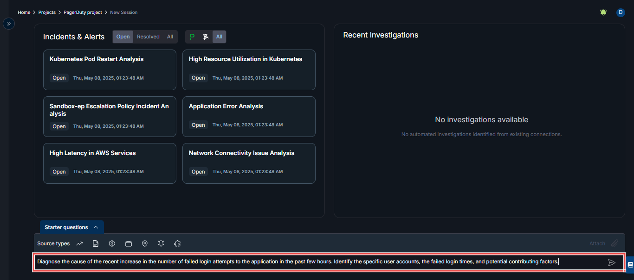Filter incidents by the PagerDuty source
The width and height of the screenshot is (634, 280).
pyautogui.click(x=192, y=37)
